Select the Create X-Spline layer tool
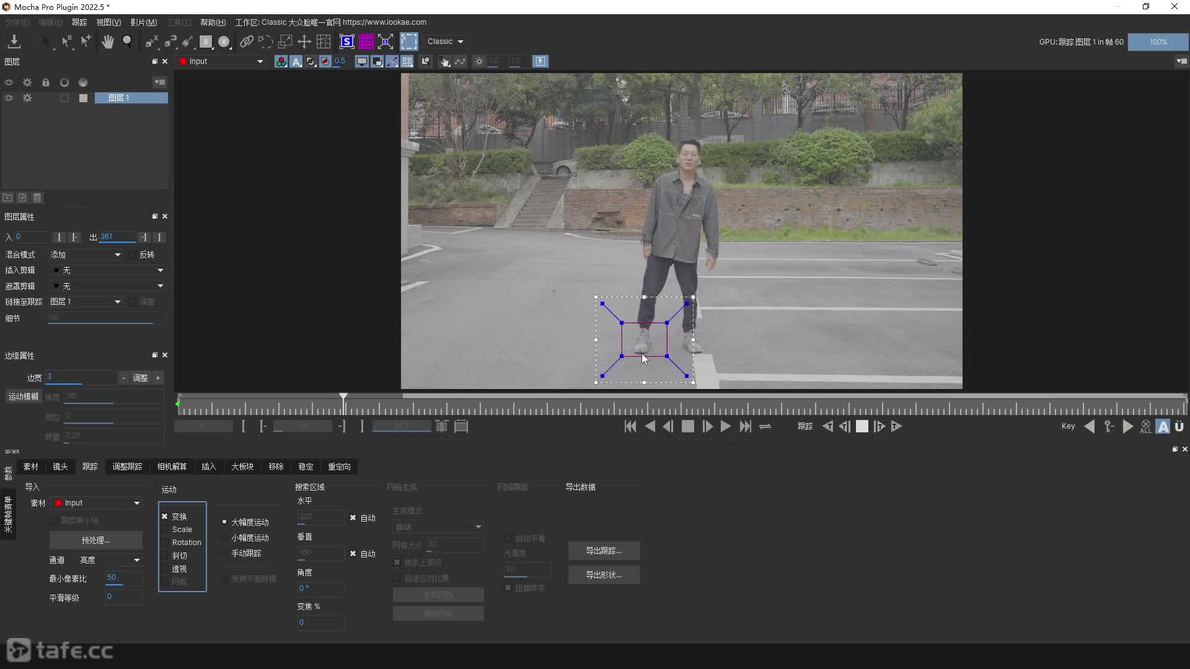 tap(151, 42)
